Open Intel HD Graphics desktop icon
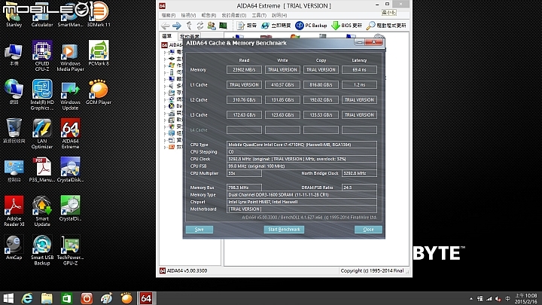Image resolution: width=542 pixels, height=305 pixels. pos(42,95)
